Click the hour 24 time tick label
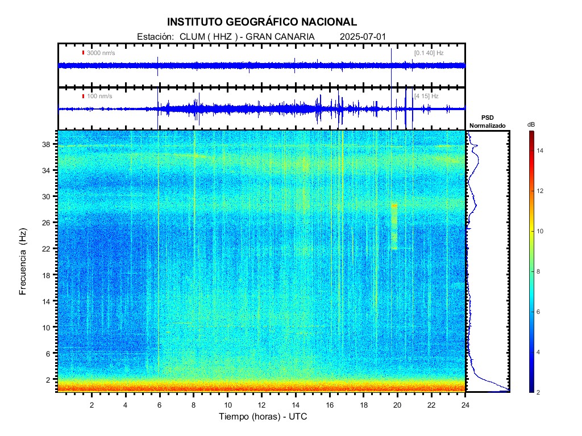 pyautogui.click(x=465, y=405)
